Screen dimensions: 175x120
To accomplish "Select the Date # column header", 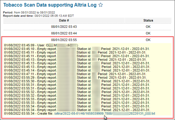I will coord(64,20).
